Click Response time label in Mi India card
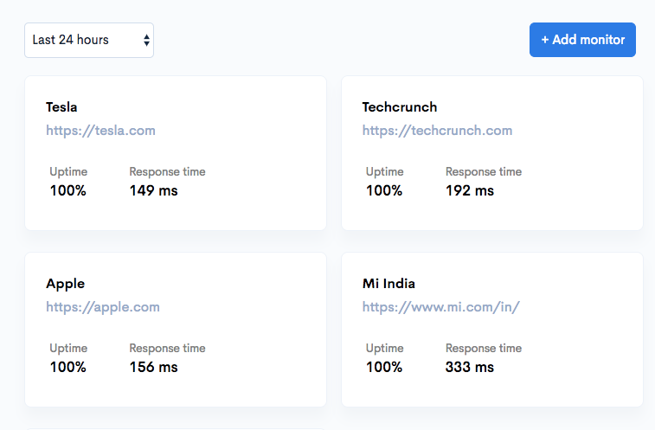Image resolution: width=655 pixels, height=430 pixels. point(484,348)
